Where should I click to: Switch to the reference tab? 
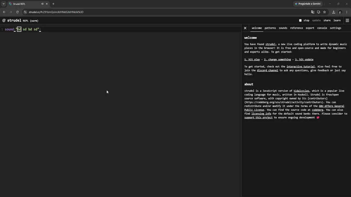pos(296,28)
